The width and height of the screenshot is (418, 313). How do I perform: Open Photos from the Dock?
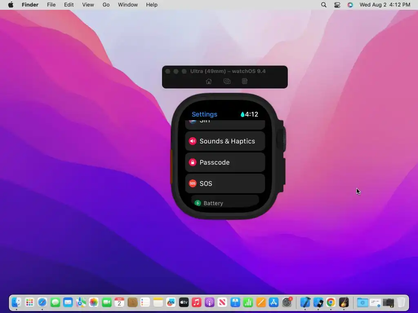[94, 302]
